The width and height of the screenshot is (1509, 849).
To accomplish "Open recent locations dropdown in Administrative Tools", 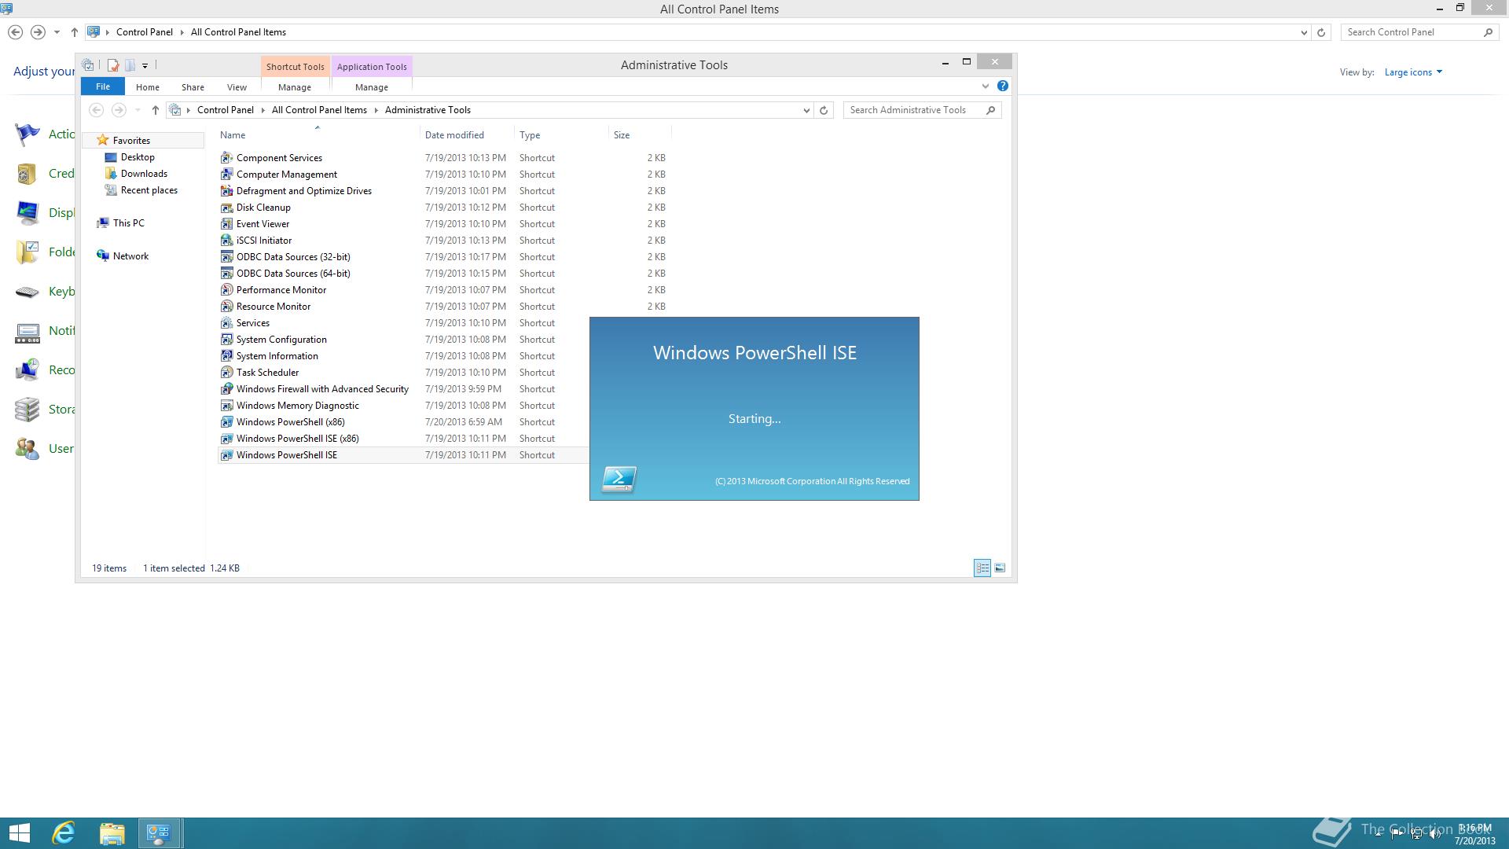I will tap(138, 111).
